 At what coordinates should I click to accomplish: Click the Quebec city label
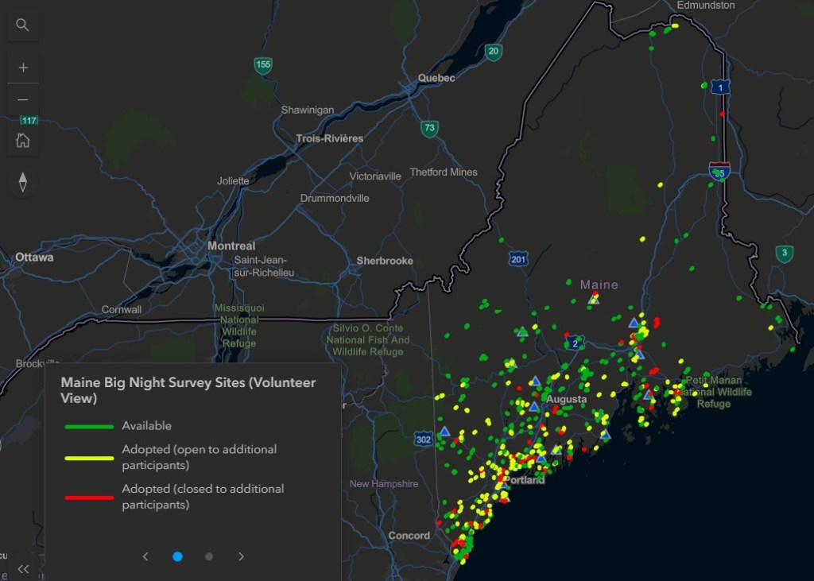436,78
